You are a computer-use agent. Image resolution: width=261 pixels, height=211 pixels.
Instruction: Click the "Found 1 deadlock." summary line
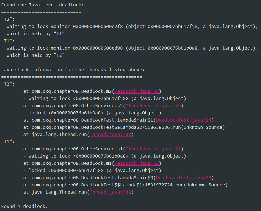pos(25,207)
